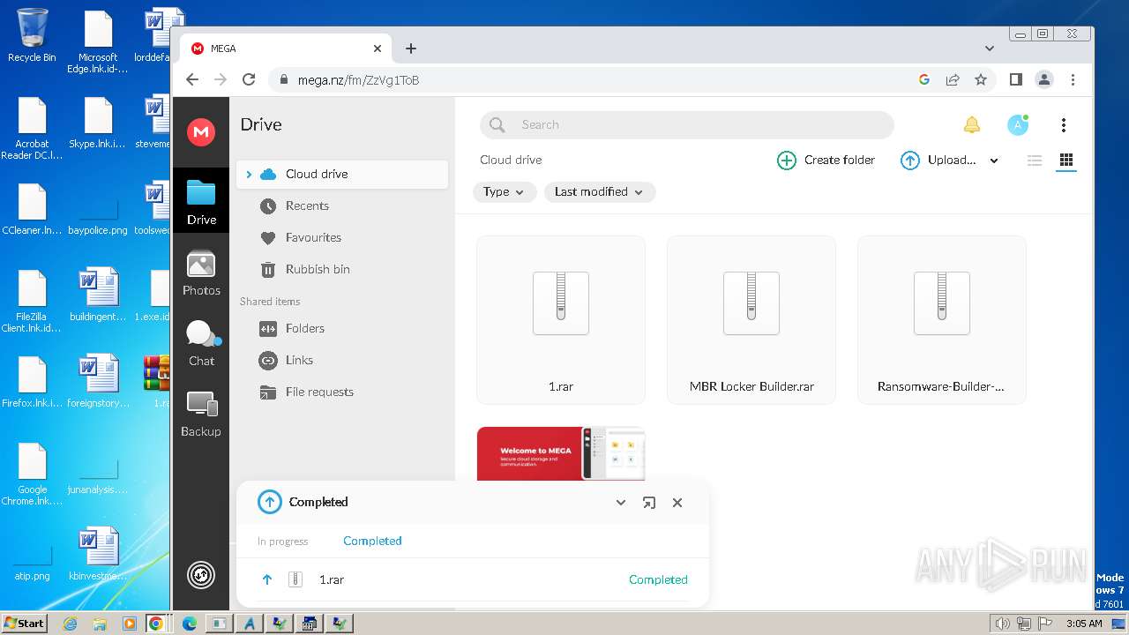Image resolution: width=1129 pixels, height=635 pixels.
Task: Switch to the In progress tab
Action: click(283, 542)
